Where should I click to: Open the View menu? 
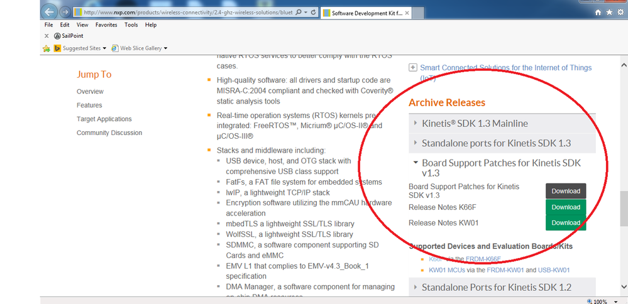(82, 24)
